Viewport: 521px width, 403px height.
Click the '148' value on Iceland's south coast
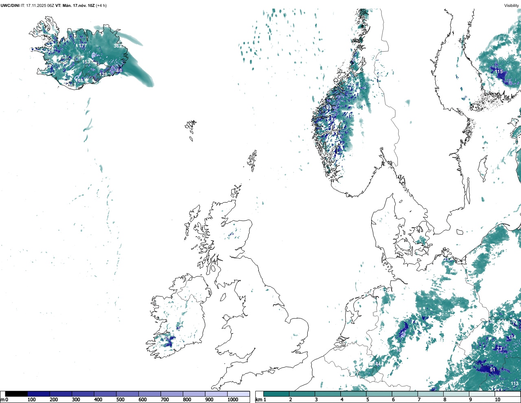coord(79,81)
